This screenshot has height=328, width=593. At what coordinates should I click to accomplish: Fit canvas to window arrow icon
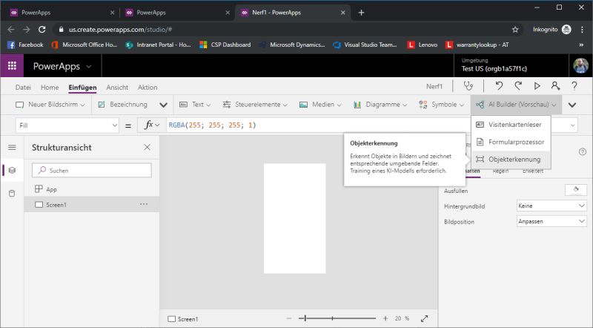click(x=424, y=318)
